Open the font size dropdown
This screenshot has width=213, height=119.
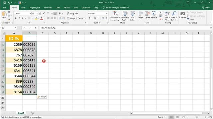point(37,14)
